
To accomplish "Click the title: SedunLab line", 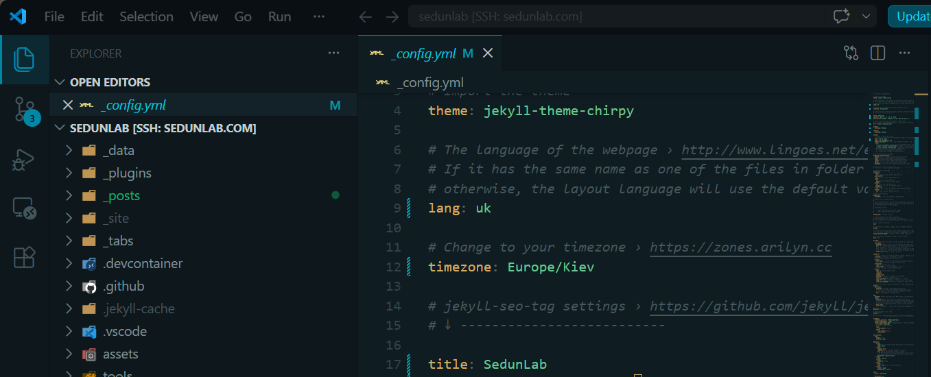I will [x=487, y=364].
